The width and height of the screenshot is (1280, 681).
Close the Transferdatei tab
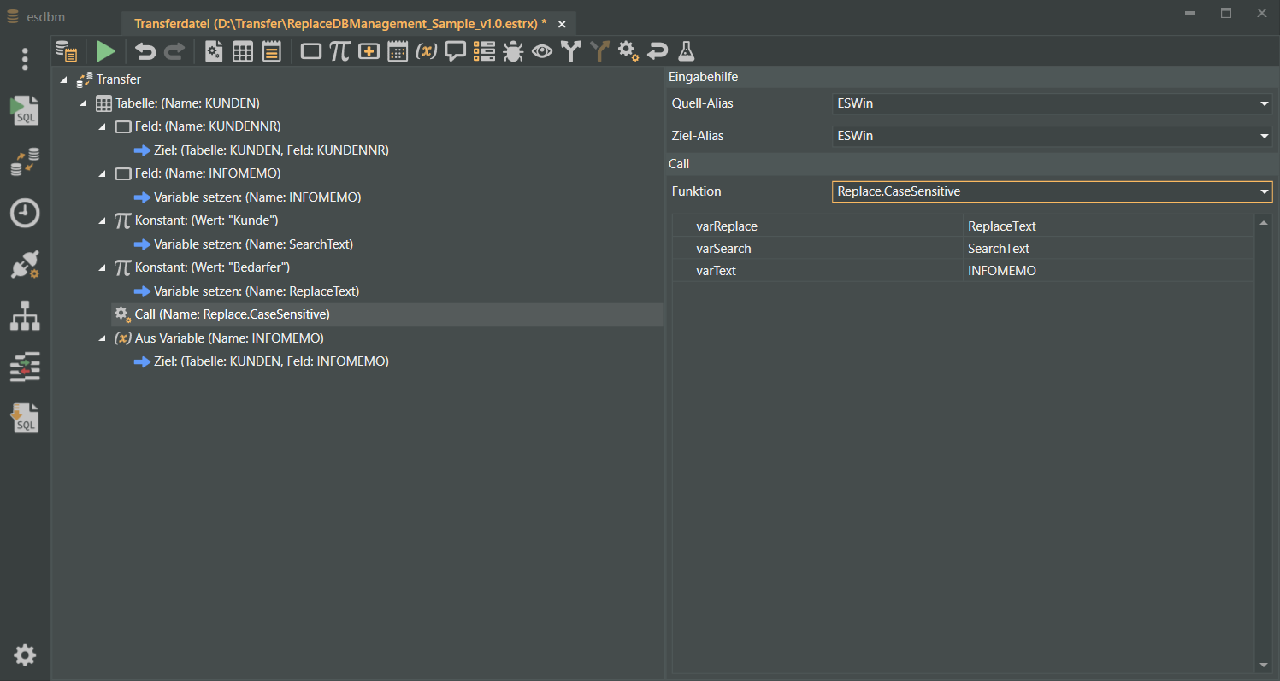(x=562, y=24)
